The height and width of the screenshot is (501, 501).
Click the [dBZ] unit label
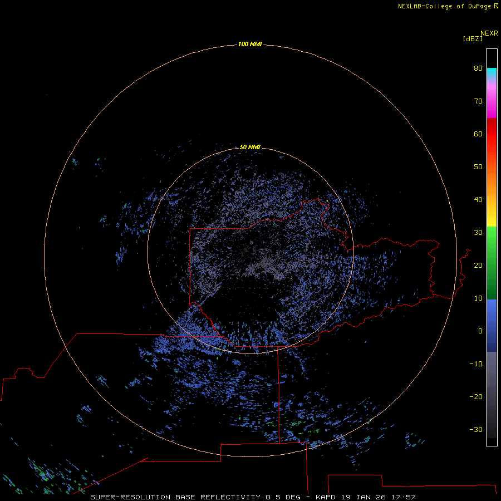pos(473,38)
